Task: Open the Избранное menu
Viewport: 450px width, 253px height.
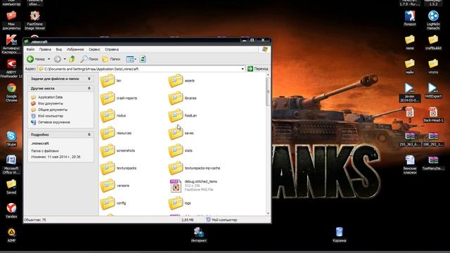Action: [x=75, y=49]
